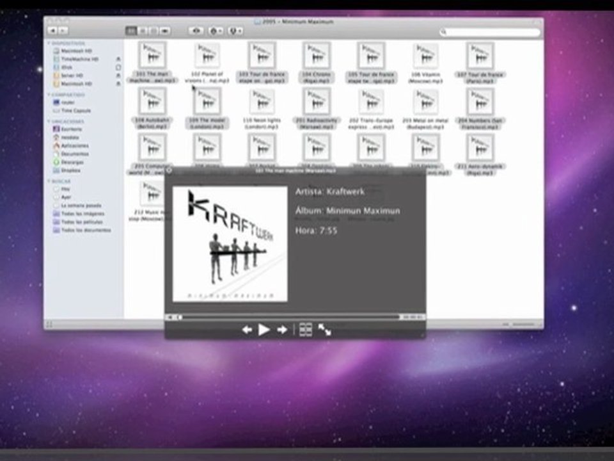The width and height of the screenshot is (614, 461).
Task: Click the Quick Look playback progress bar
Action: click(x=290, y=317)
